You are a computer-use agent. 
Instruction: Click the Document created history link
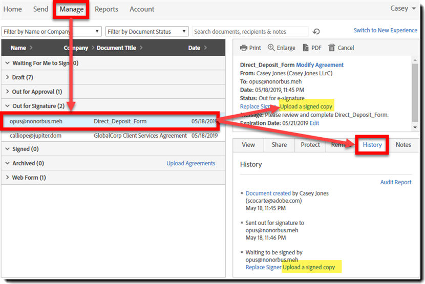268,193
